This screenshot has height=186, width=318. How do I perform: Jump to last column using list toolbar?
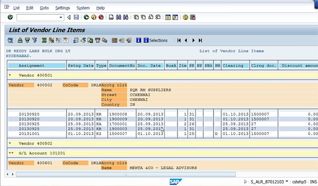click(x=200, y=40)
